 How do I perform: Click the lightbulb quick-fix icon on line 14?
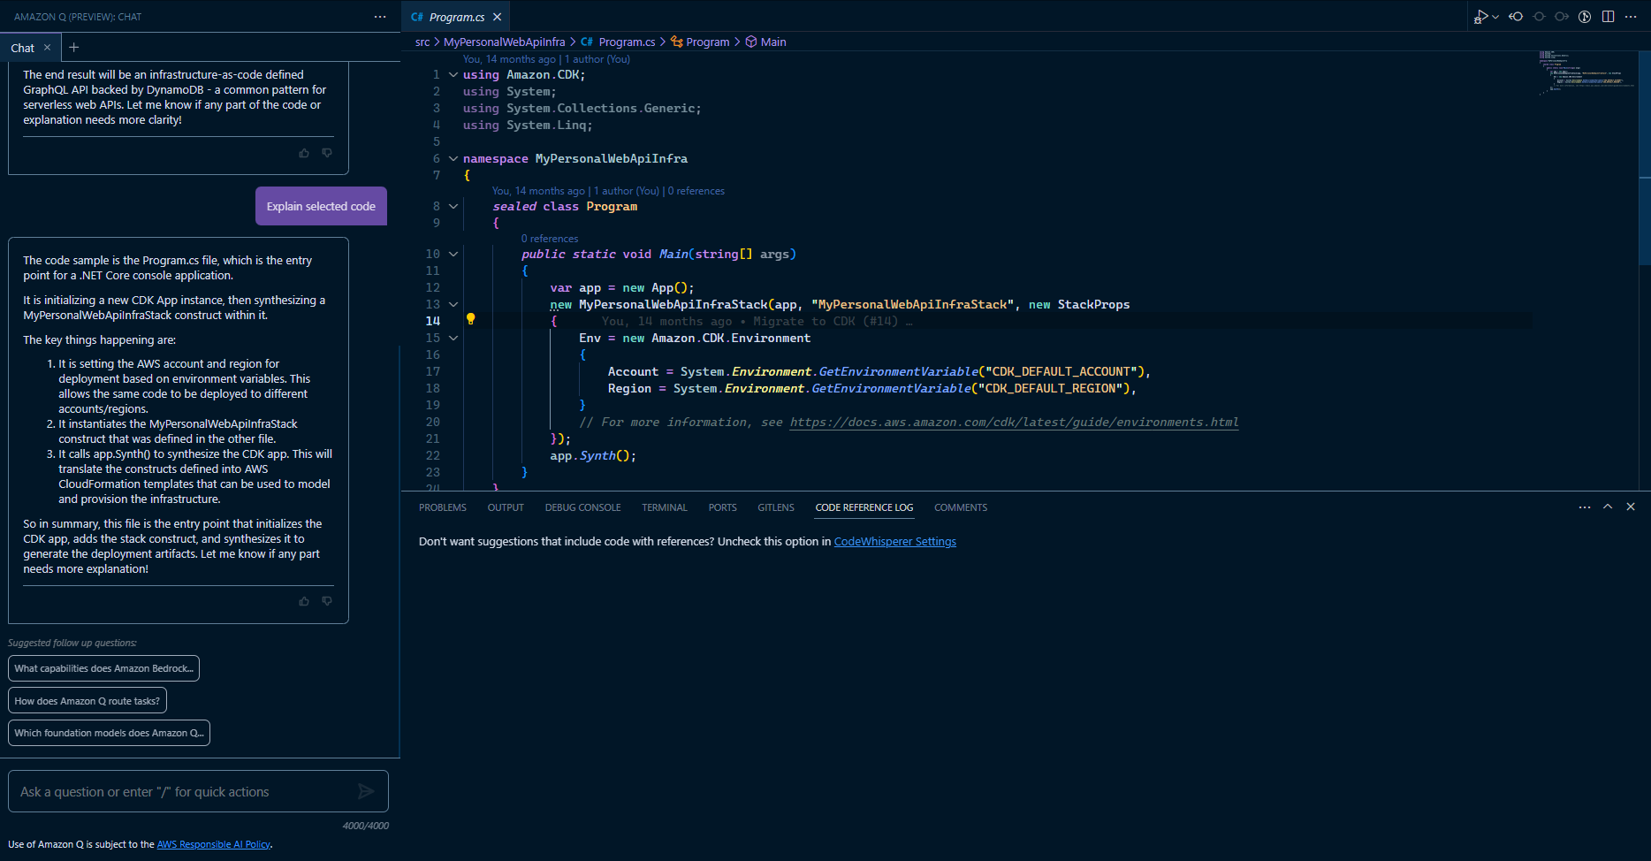click(x=471, y=319)
